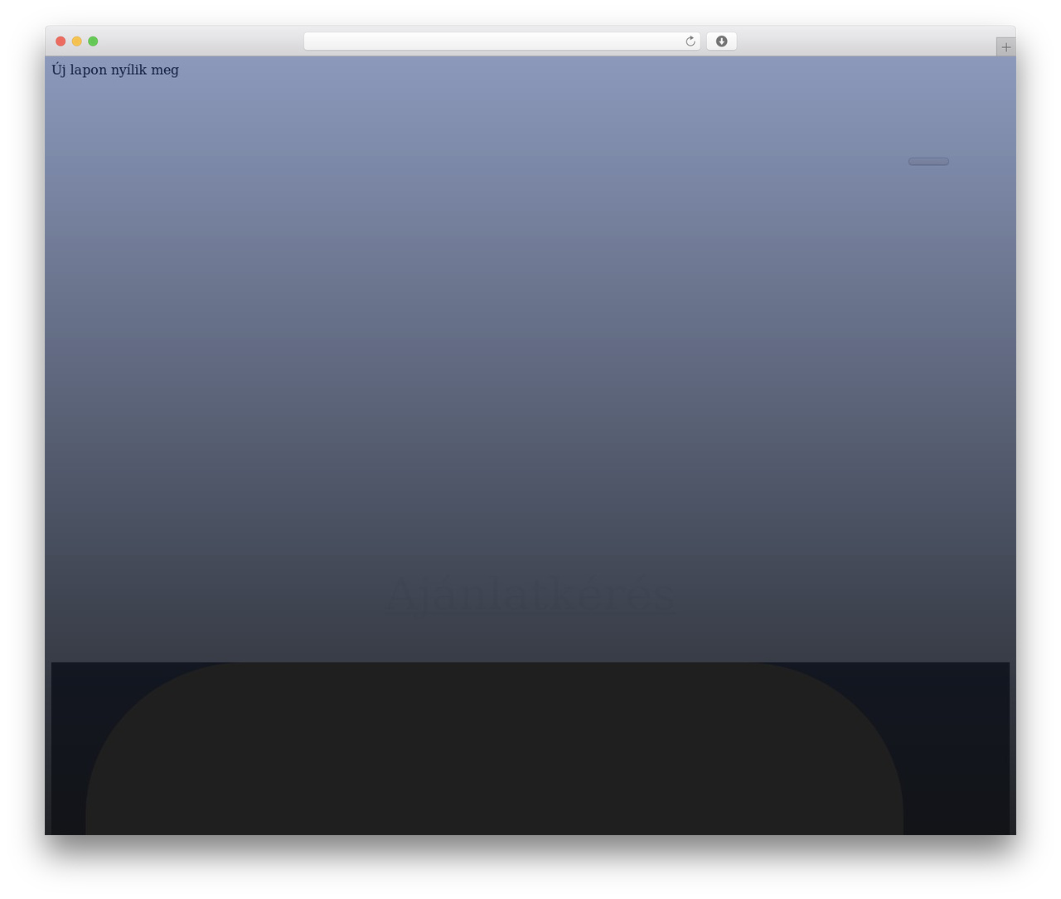Click the word 'nyílik' in the top text

coord(129,70)
